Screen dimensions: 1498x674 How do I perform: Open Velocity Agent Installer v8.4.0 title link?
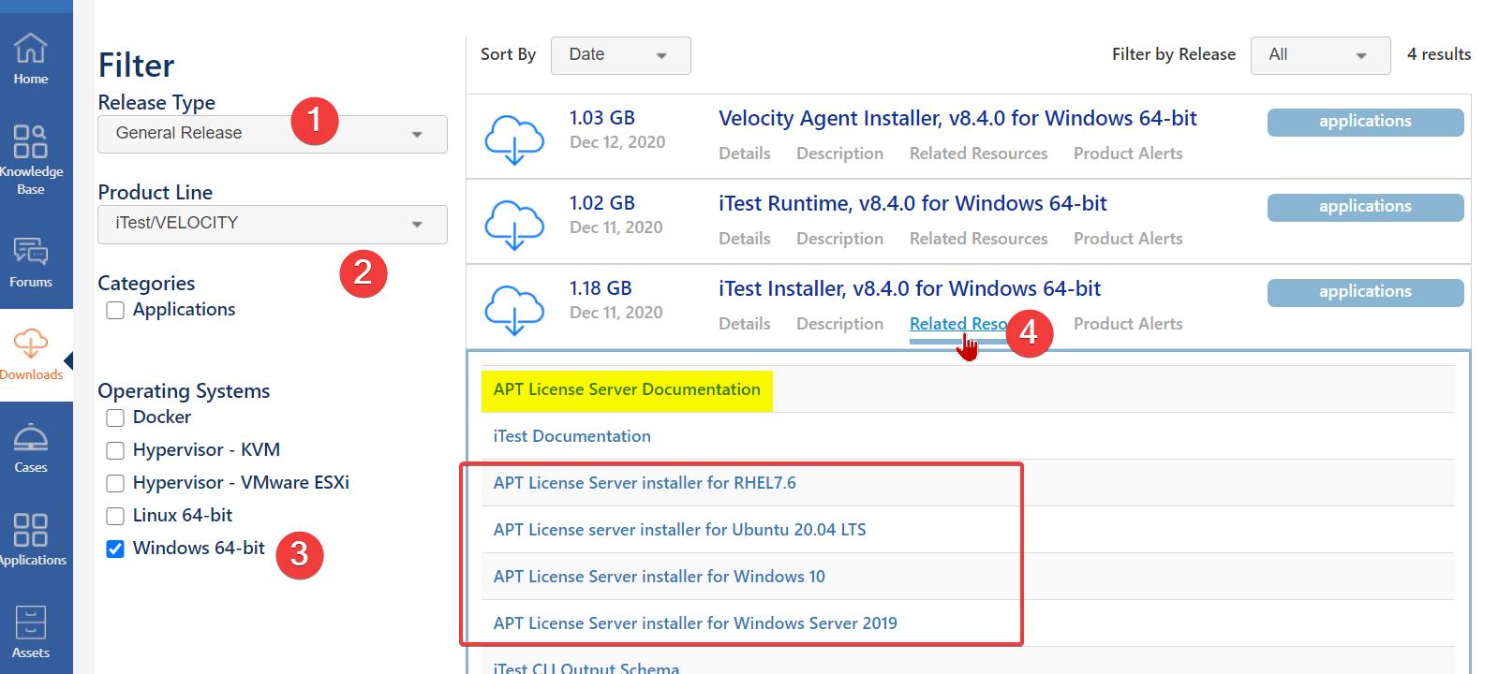[957, 119]
